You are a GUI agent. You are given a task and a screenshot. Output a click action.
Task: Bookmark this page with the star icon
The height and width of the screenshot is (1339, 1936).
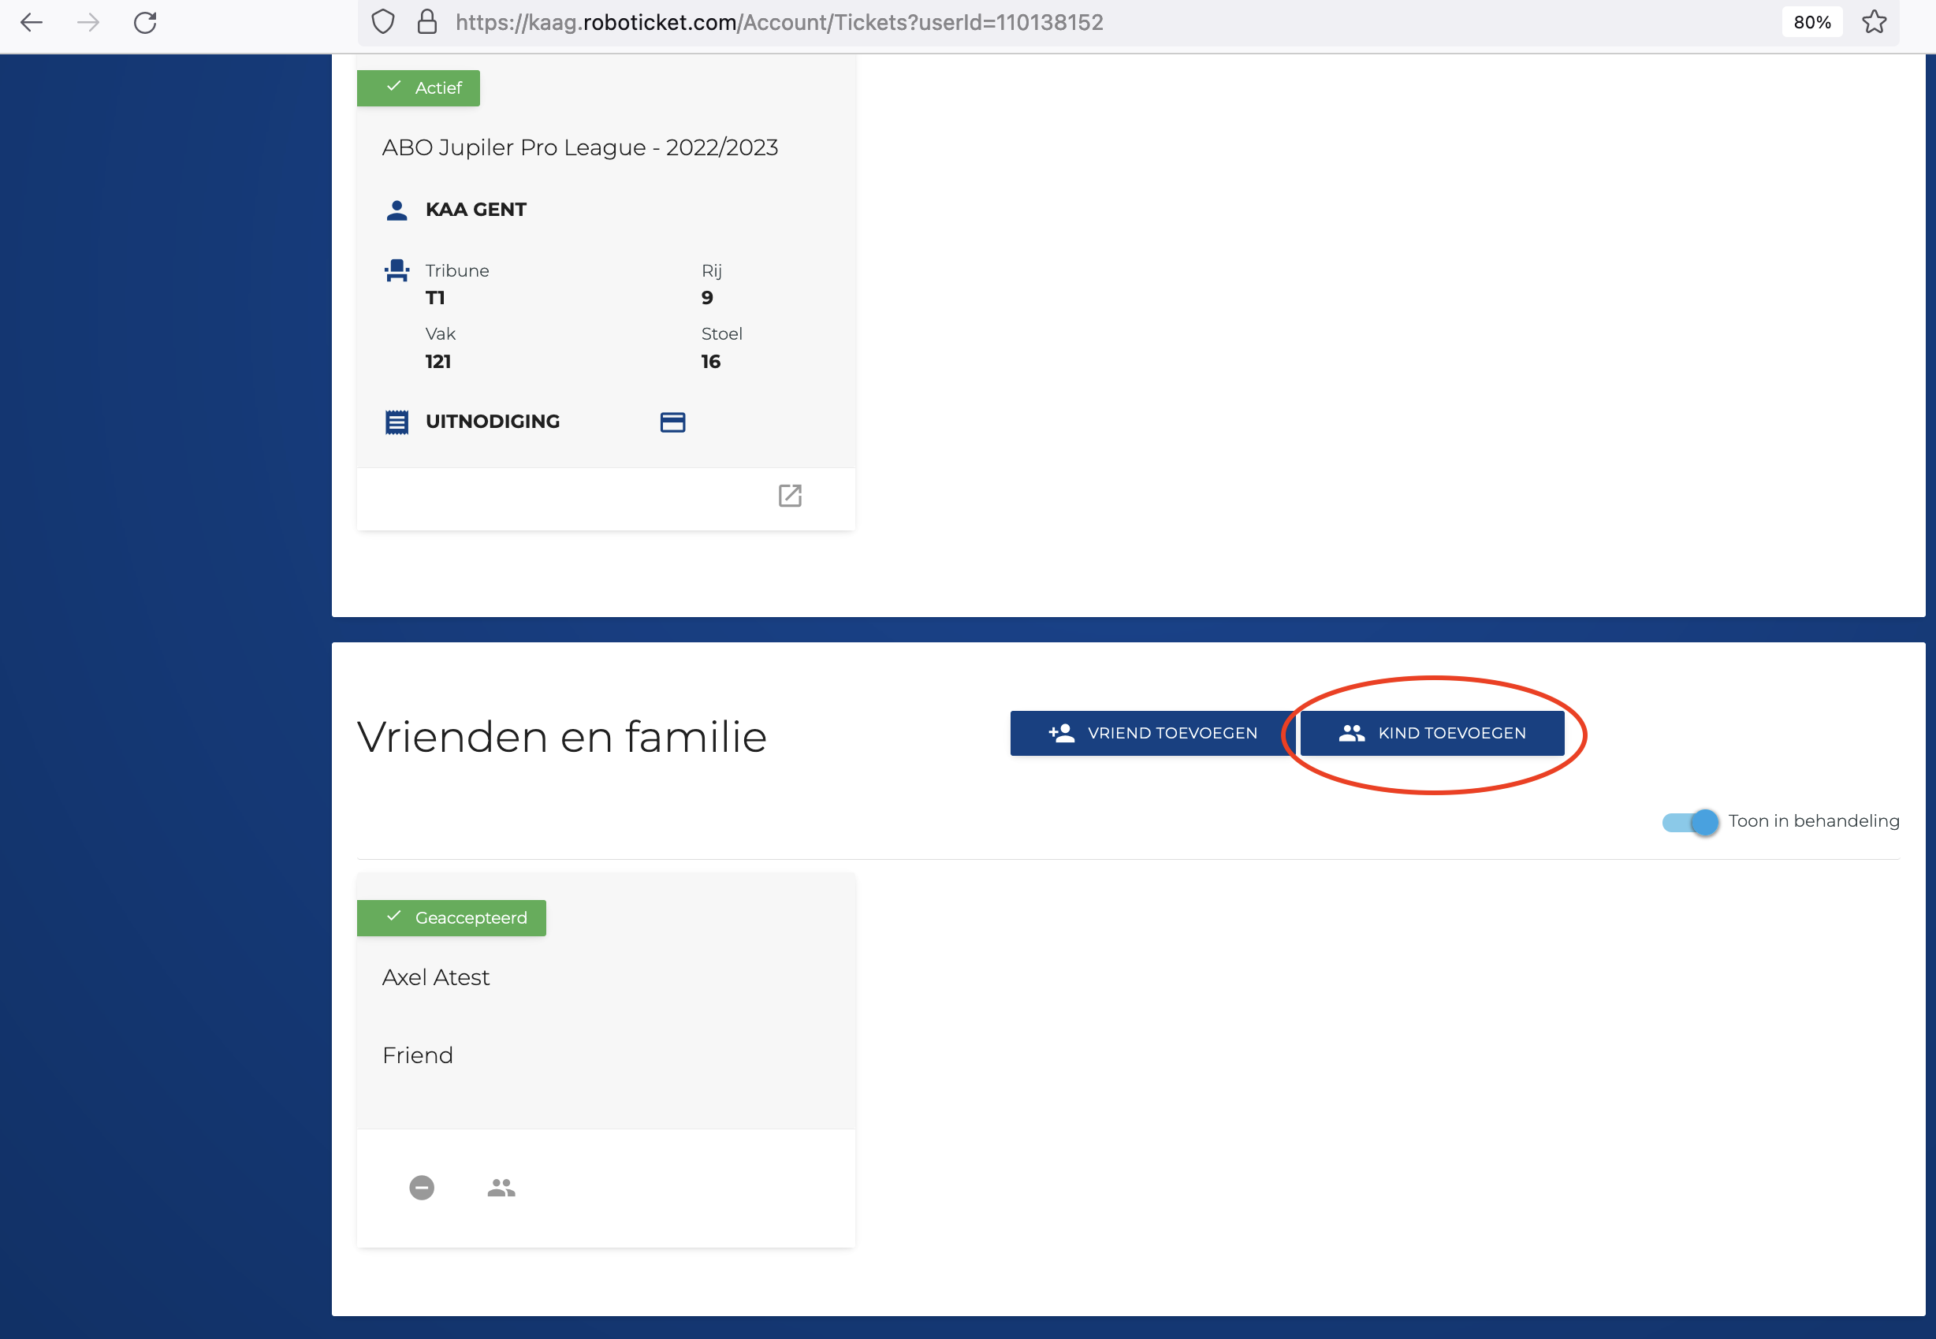pos(1874,22)
